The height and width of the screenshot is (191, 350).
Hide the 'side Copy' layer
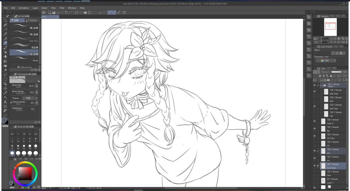314,92
